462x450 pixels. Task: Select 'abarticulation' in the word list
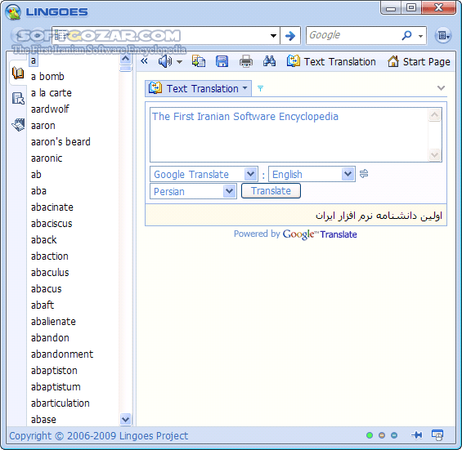coord(61,403)
